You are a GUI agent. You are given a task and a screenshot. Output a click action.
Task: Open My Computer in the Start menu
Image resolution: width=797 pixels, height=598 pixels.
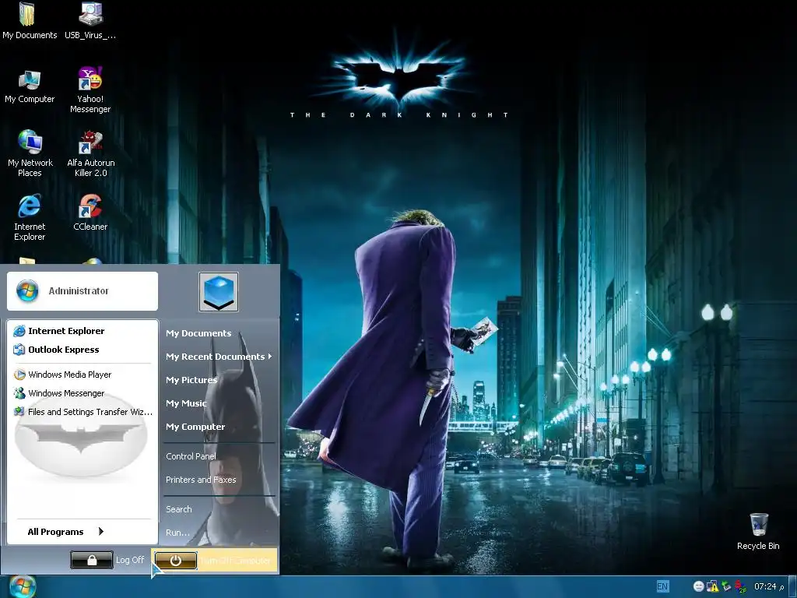coord(195,427)
